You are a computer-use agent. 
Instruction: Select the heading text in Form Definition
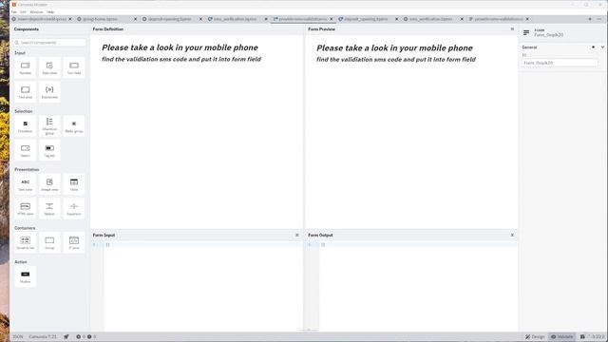[x=180, y=47]
